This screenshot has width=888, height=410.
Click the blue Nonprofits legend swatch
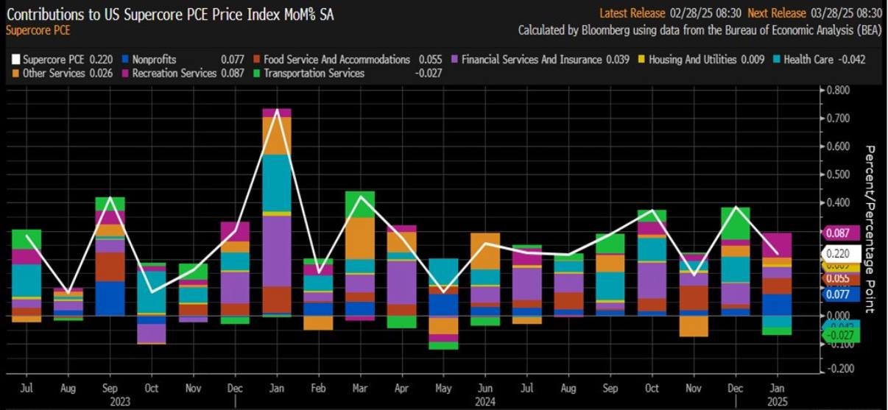tap(124, 60)
